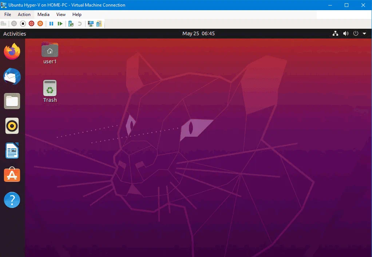Open the Action menu
Viewport: 372px width, 257px height.
[x=24, y=15]
